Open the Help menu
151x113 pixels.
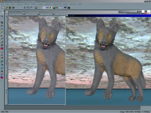pyautogui.click(x=80, y=4)
